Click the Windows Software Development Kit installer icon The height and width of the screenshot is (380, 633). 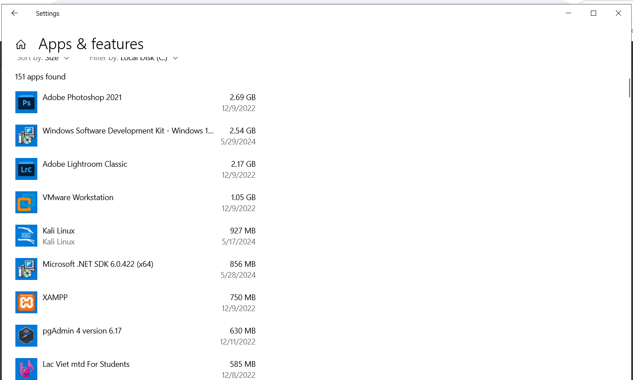[x=26, y=136]
